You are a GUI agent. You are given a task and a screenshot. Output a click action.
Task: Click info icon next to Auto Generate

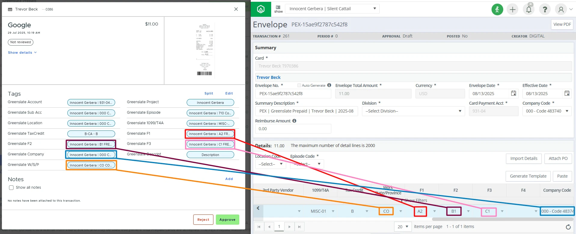pyautogui.click(x=329, y=85)
